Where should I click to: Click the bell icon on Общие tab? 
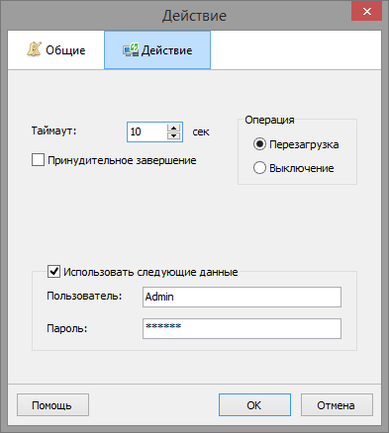tap(35, 49)
